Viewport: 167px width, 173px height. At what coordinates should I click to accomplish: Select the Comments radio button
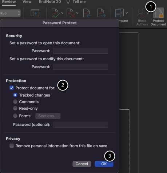(x=15, y=102)
